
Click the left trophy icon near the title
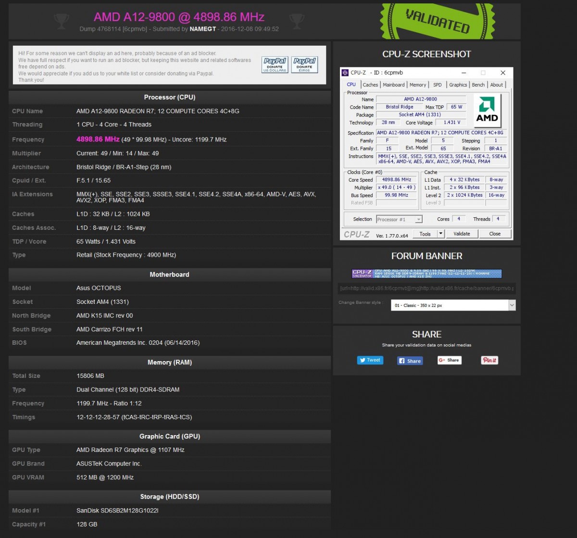tap(61, 21)
